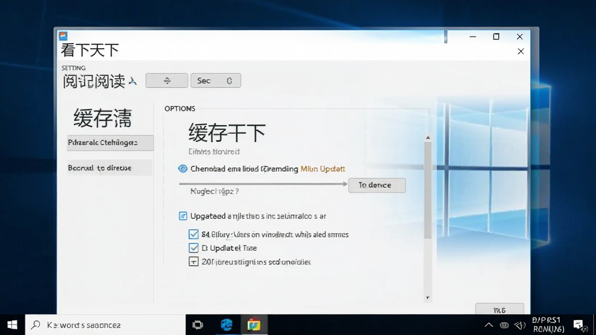Click the taskbar search field
Image resolution: width=596 pixels, height=335 pixels.
105,325
